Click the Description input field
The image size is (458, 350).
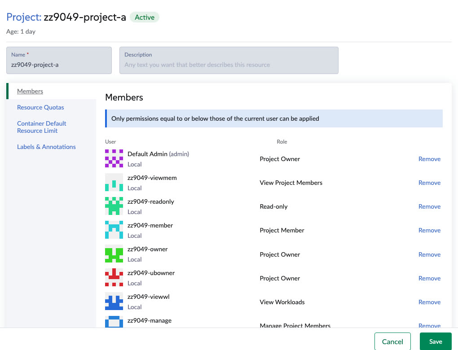[x=229, y=61]
